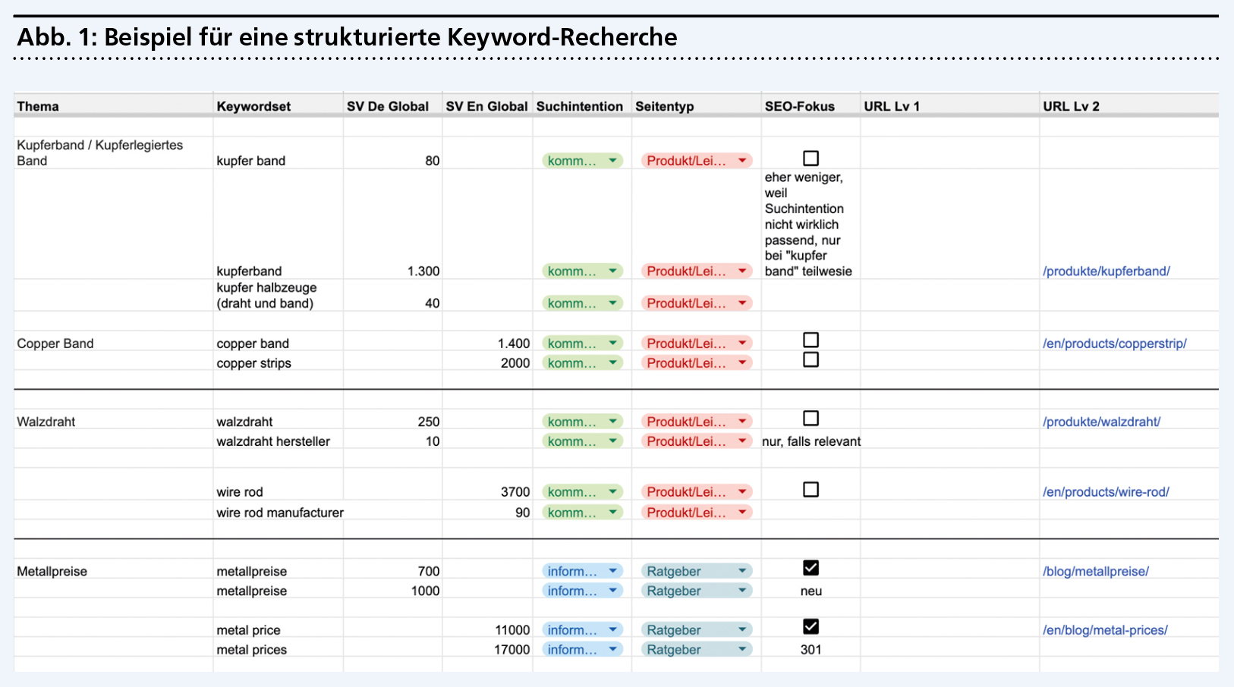Select the Keywordset column header
Screen dimensions: 1234x687
coord(253,107)
